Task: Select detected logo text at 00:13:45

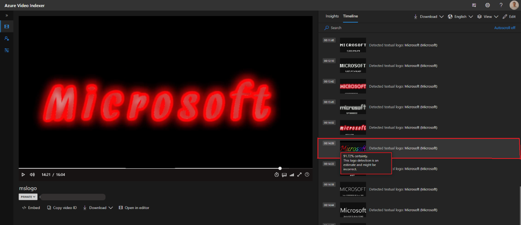Action: click(x=403, y=107)
